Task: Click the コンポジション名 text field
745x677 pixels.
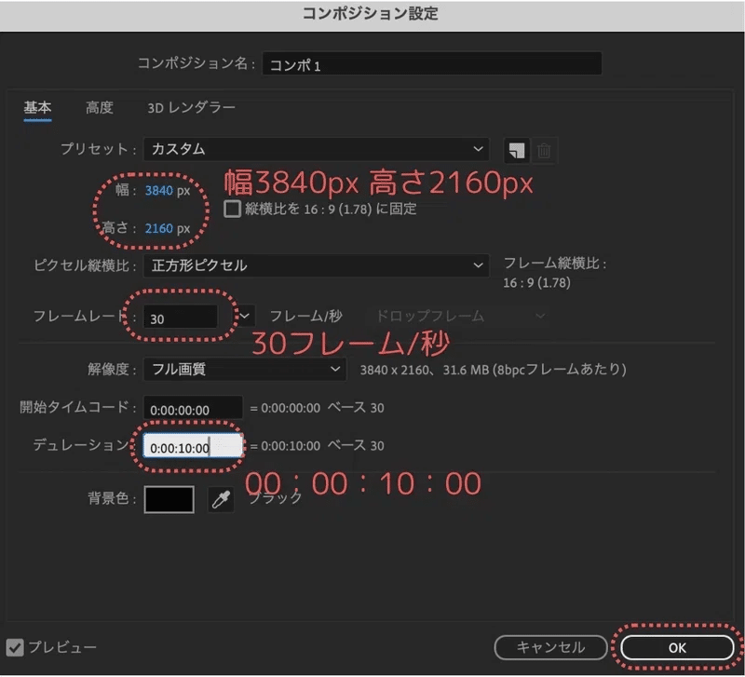Action: coord(432,63)
